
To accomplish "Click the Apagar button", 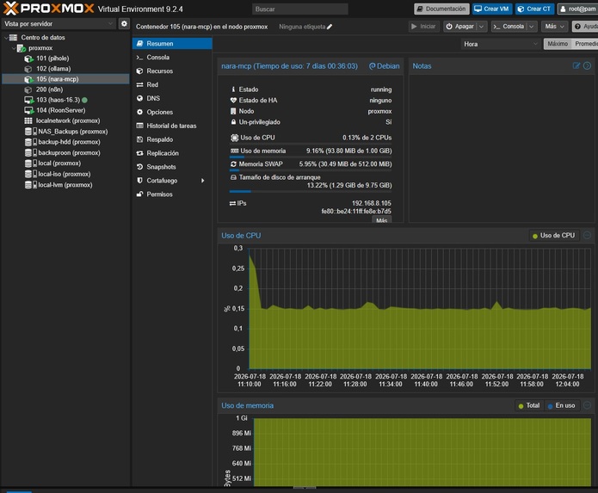I will (x=460, y=27).
